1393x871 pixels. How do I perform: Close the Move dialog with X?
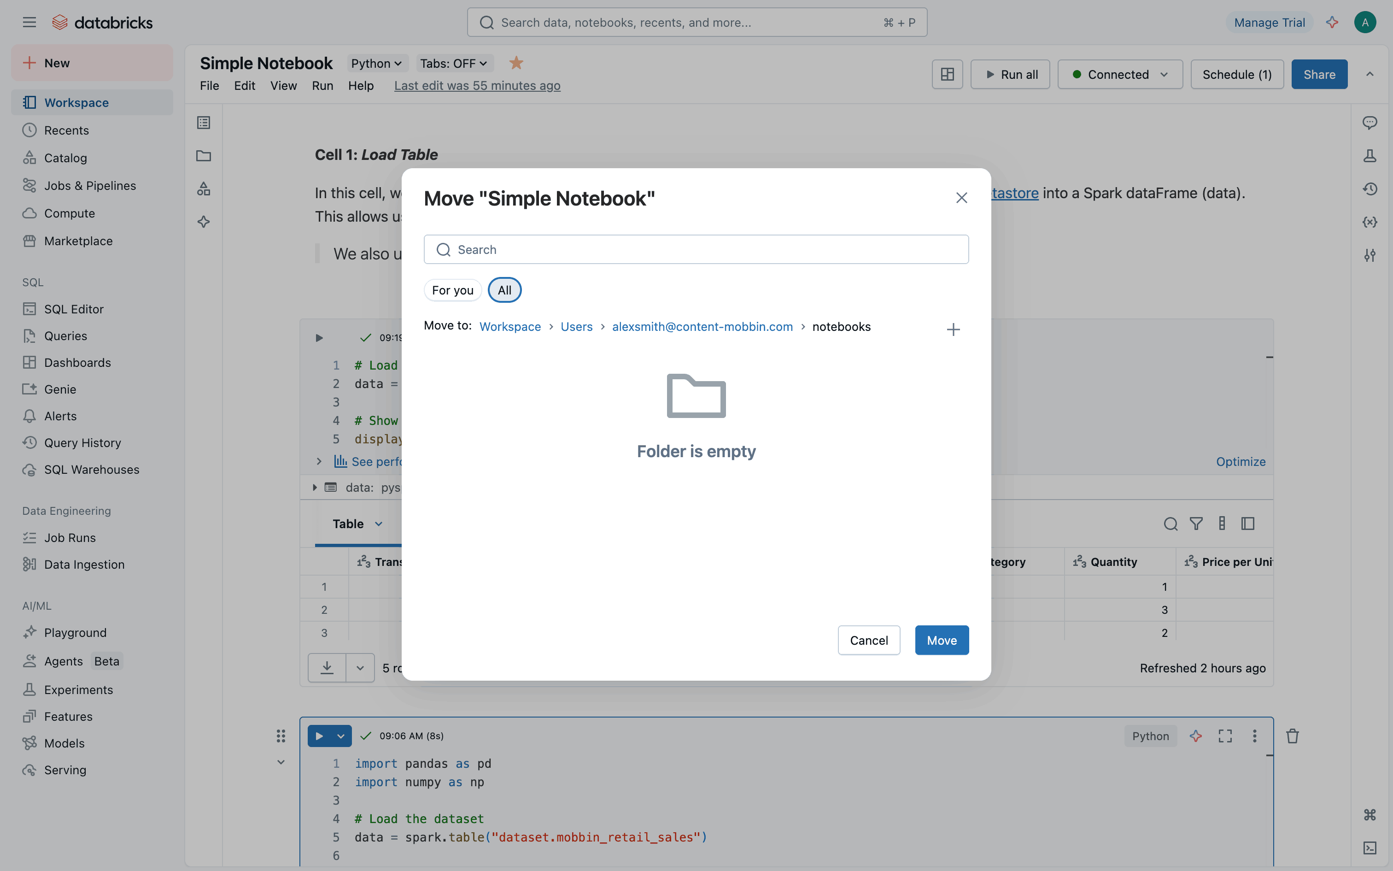961,198
